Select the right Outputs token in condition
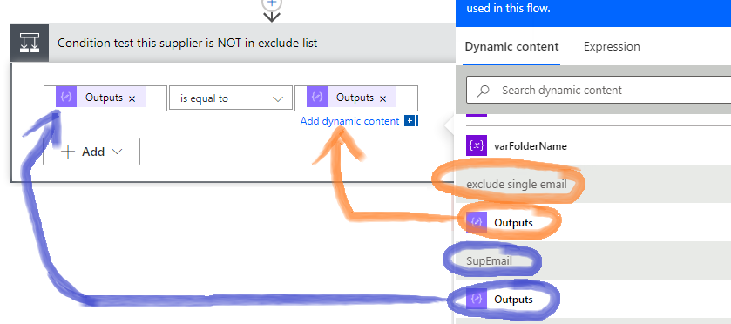Image resolution: width=731 pixels, height=324 pixels. click(x=351, y=98)
